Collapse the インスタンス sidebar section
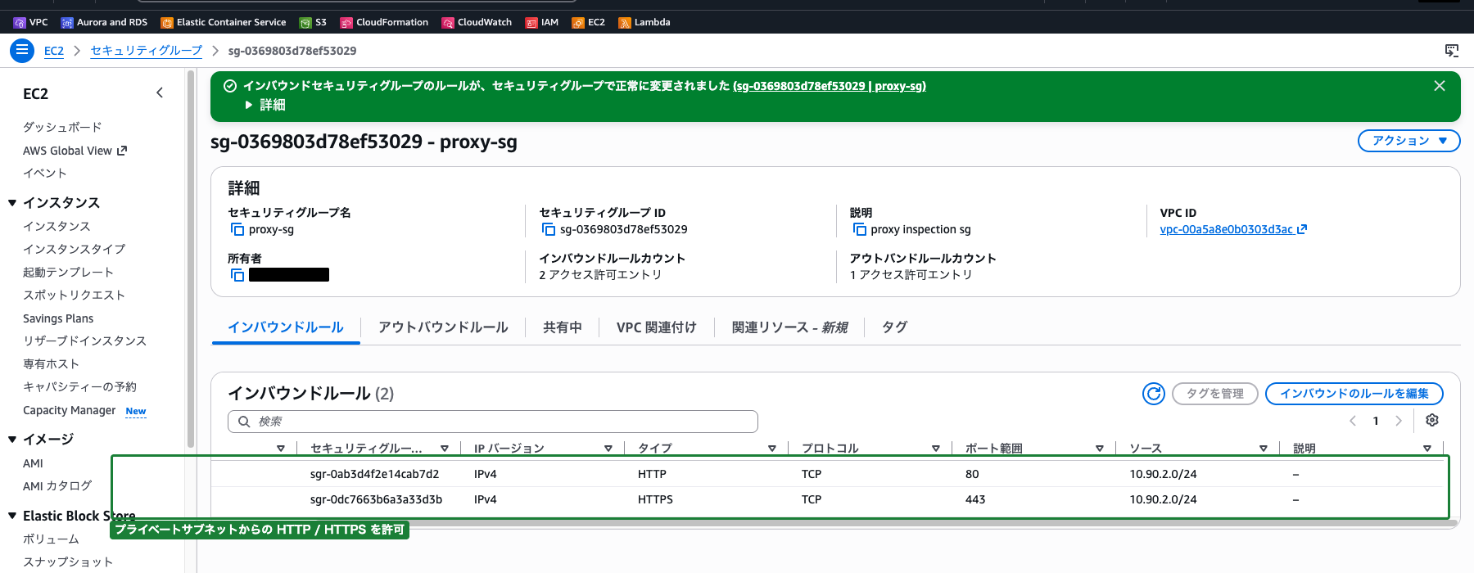 pos(12,203)
